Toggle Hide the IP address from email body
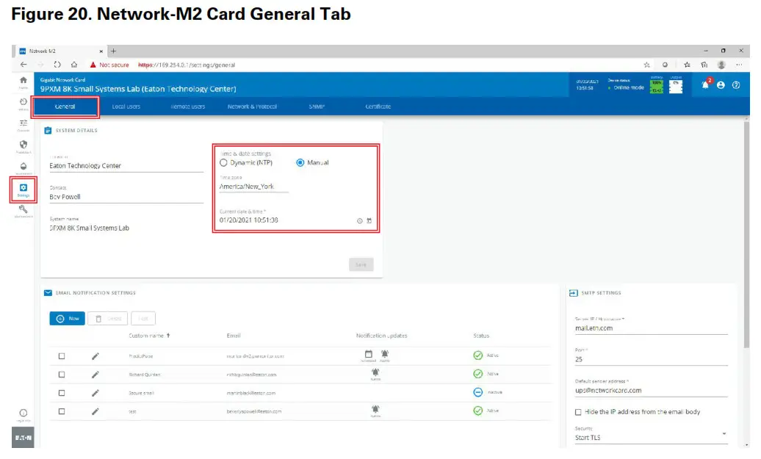The height and width of the screenshot is (459, 761). tap(578, 413)
